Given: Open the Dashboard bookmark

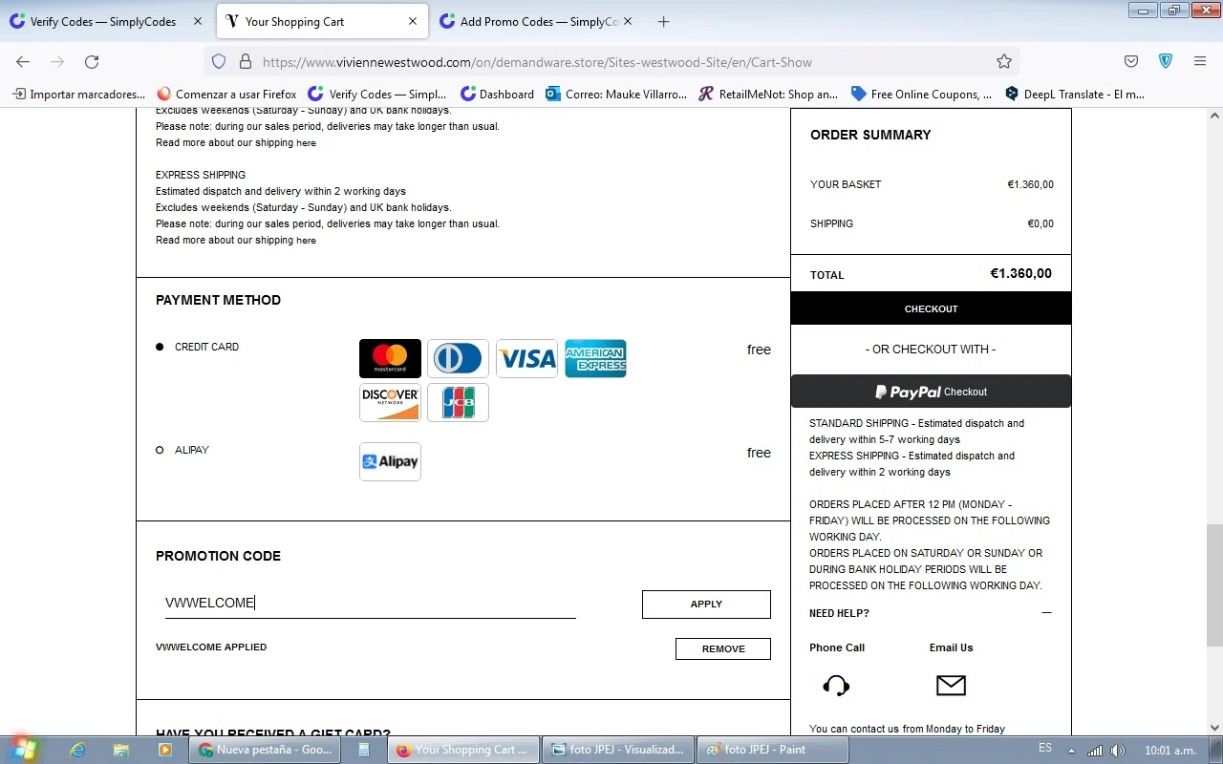Looking at the screenshot, I should pyautogui.click(x=497, y=94).
